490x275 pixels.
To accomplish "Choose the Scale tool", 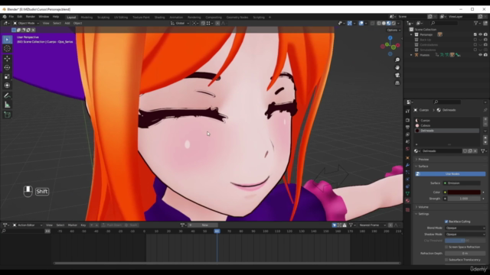I will tap(7, 76).
